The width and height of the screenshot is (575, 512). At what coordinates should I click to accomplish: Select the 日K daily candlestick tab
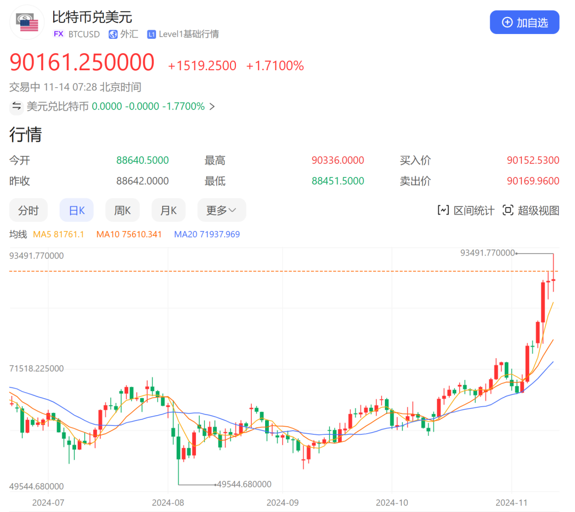tap(77, 210)
